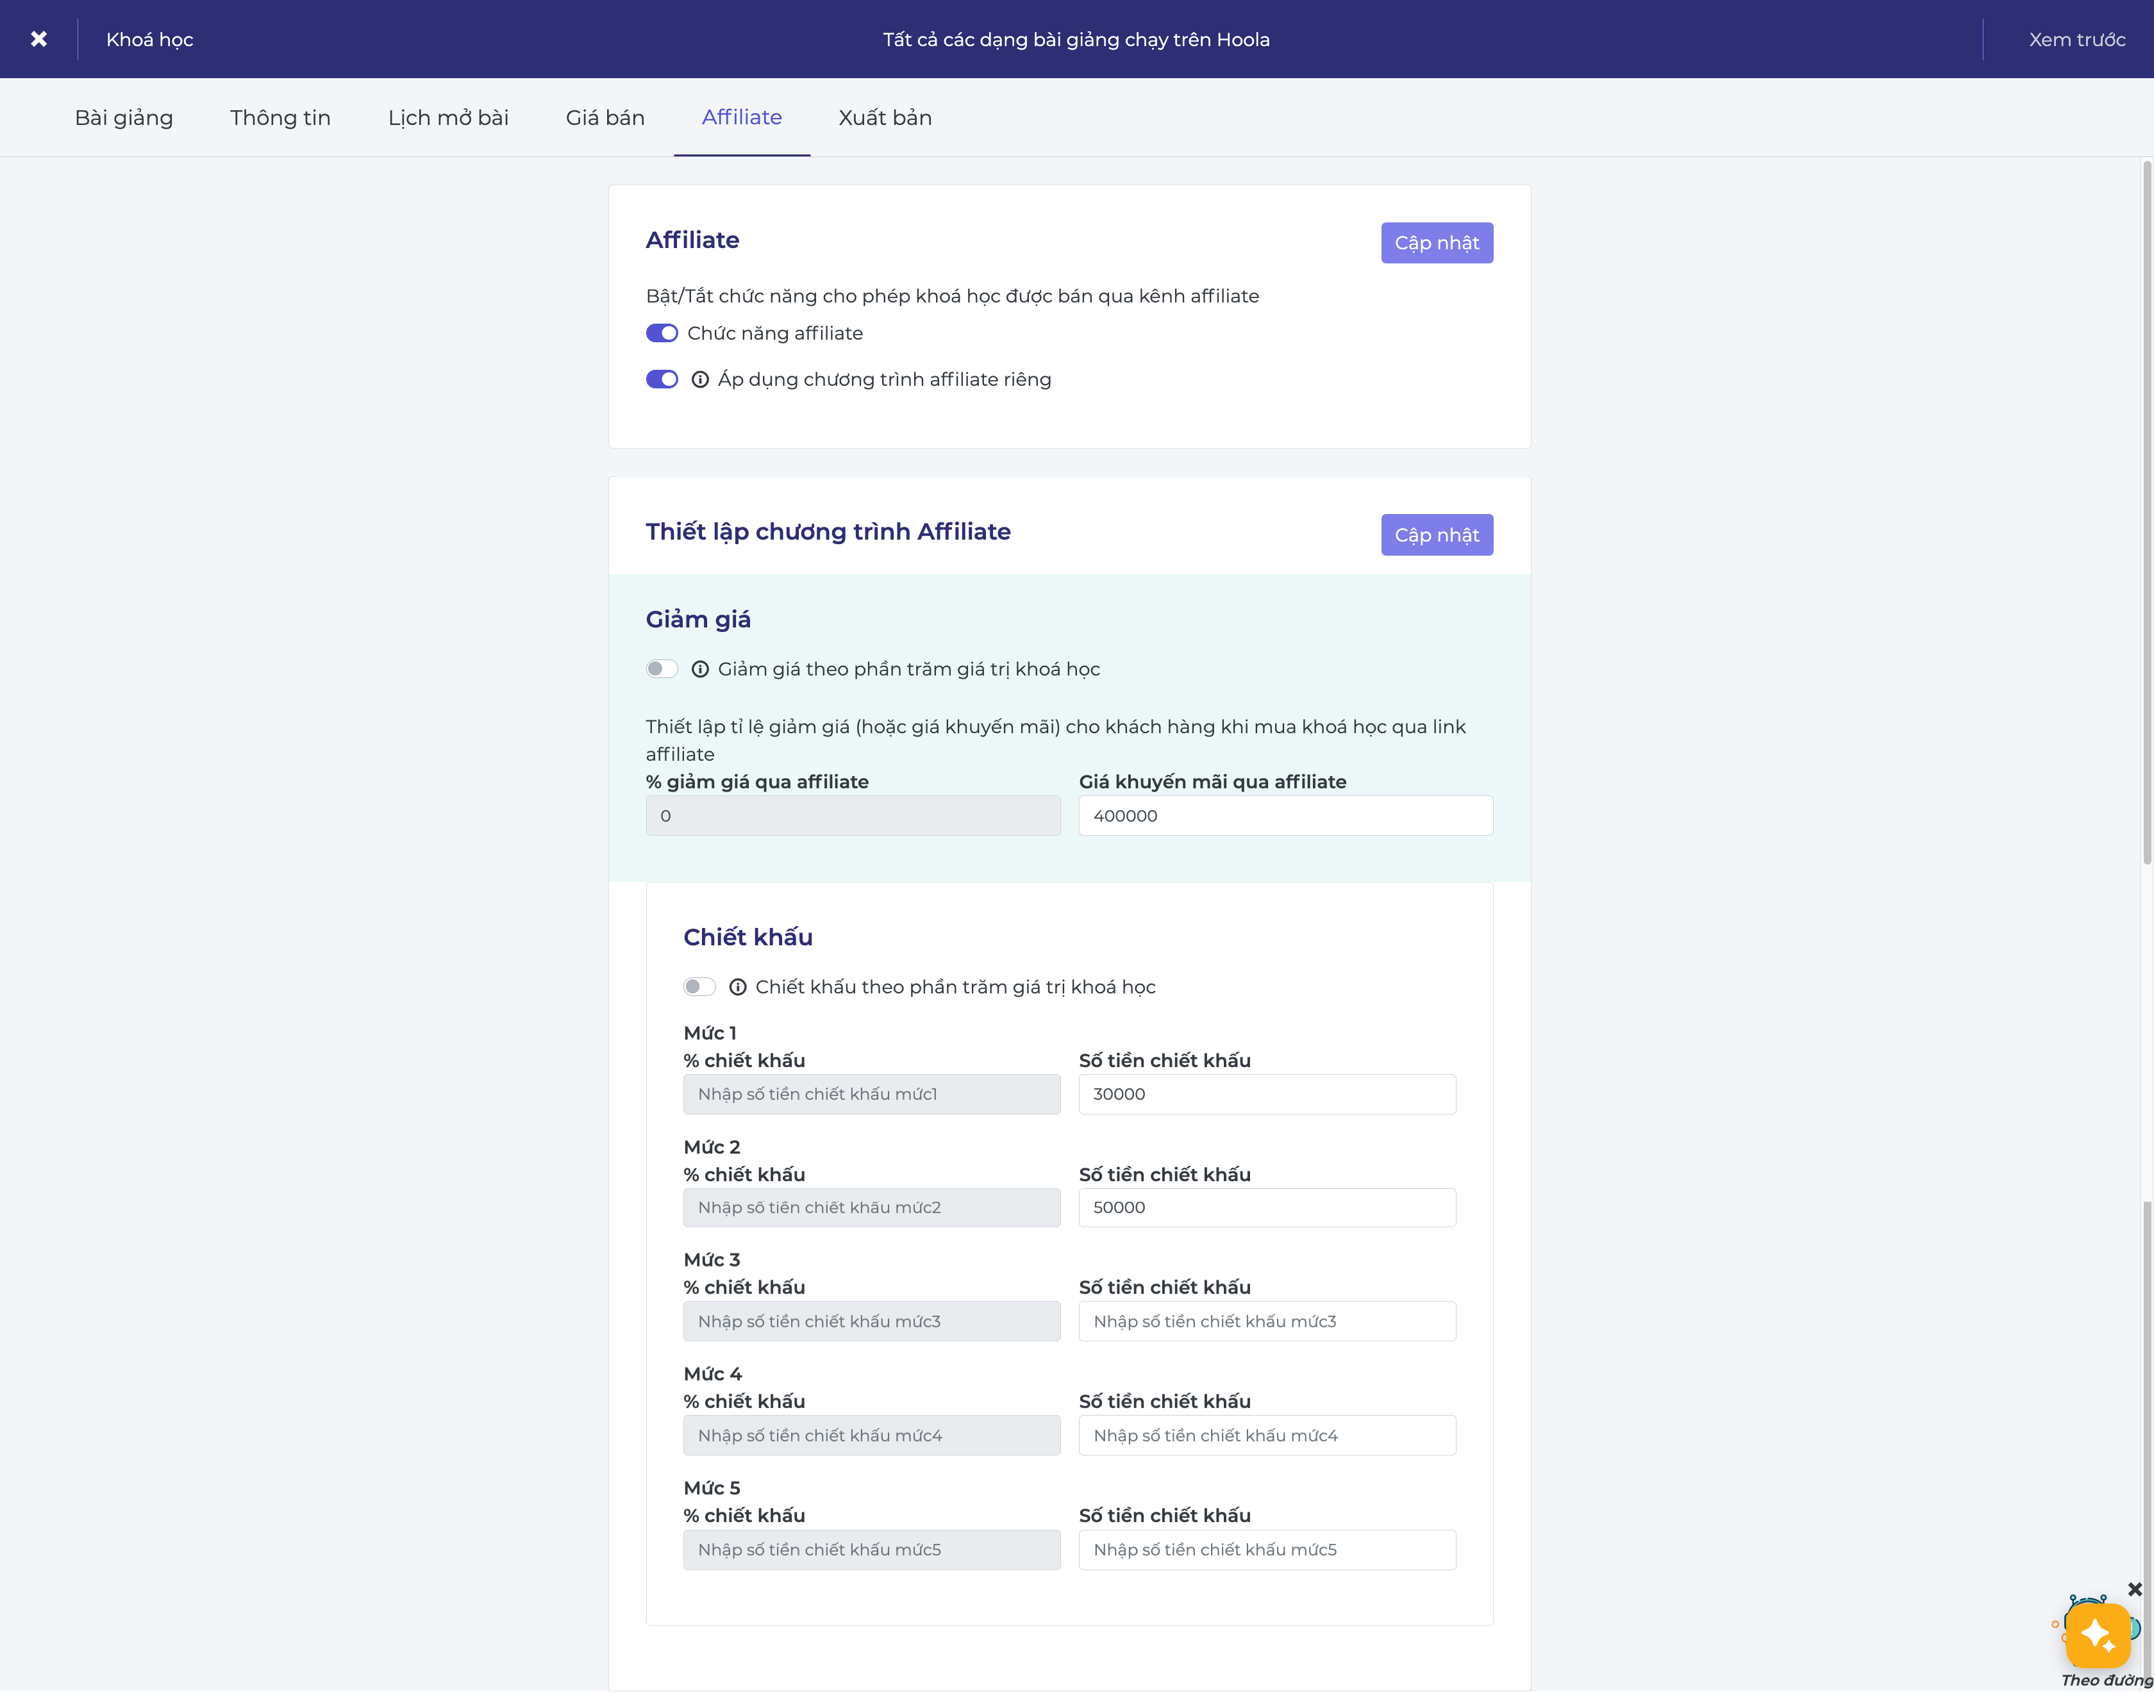The width and height of the screenshot is (2154, 1692).
Task: Disable Áp dụng chương trình affiliate riêng
Action: (662, 379)
